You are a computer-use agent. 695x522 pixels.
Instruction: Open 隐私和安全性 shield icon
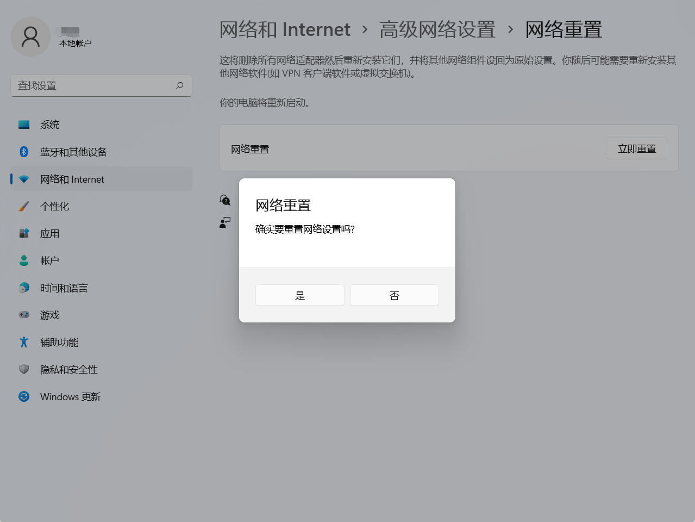coord(24,369)
